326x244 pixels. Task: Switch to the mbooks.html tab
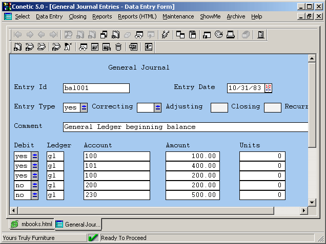(x=31, y=224)
